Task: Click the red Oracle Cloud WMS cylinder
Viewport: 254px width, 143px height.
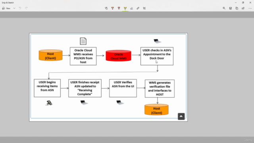Action: point(118,56)
